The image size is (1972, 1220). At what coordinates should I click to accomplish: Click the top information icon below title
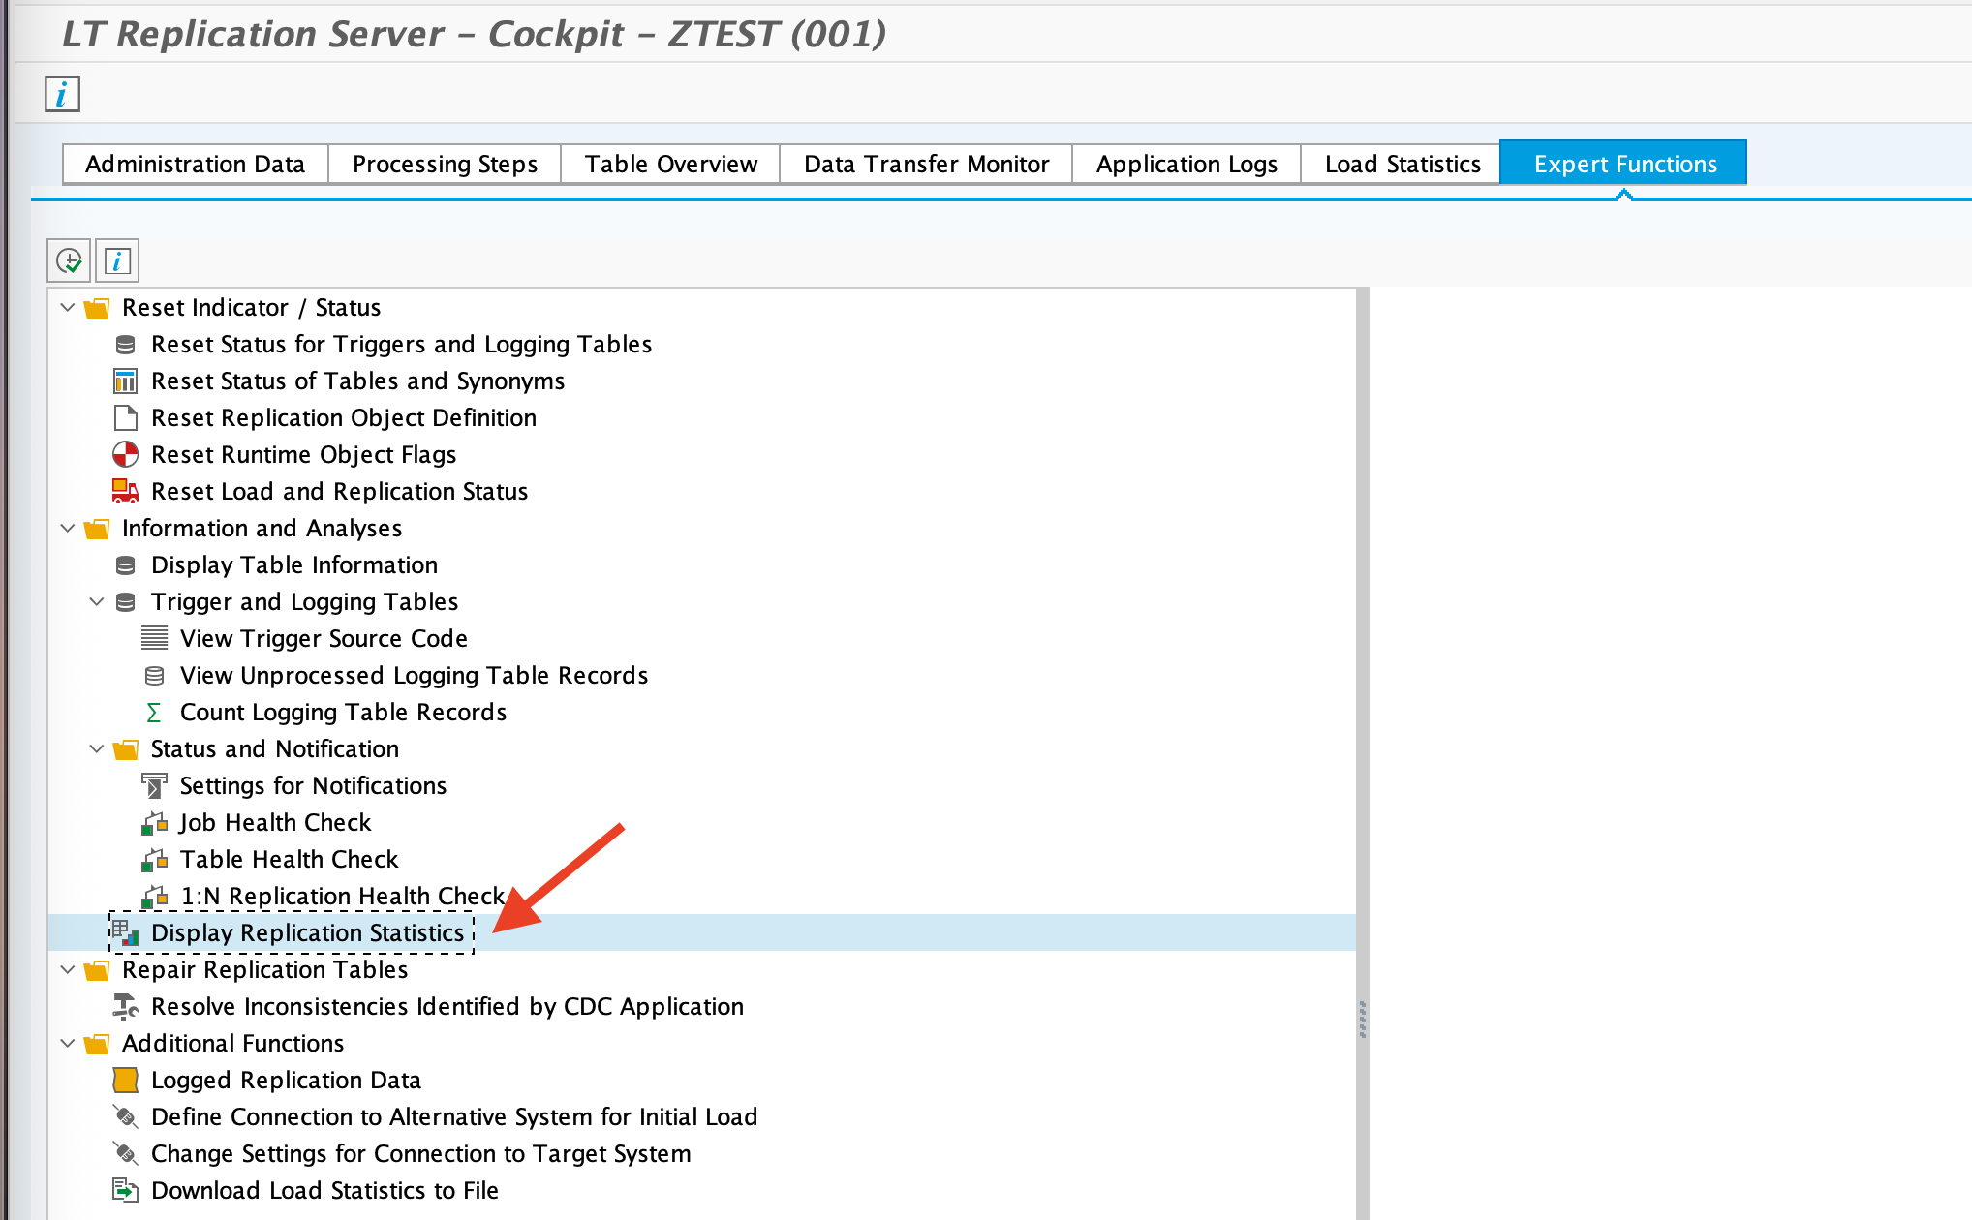62,95
